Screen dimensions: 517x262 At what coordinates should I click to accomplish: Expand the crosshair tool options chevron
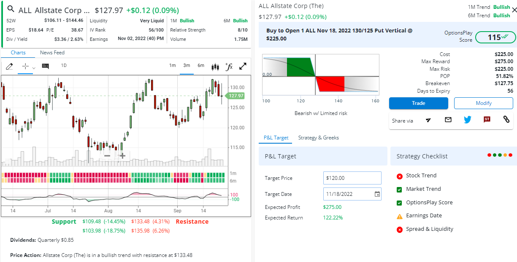tap(34, 67)
